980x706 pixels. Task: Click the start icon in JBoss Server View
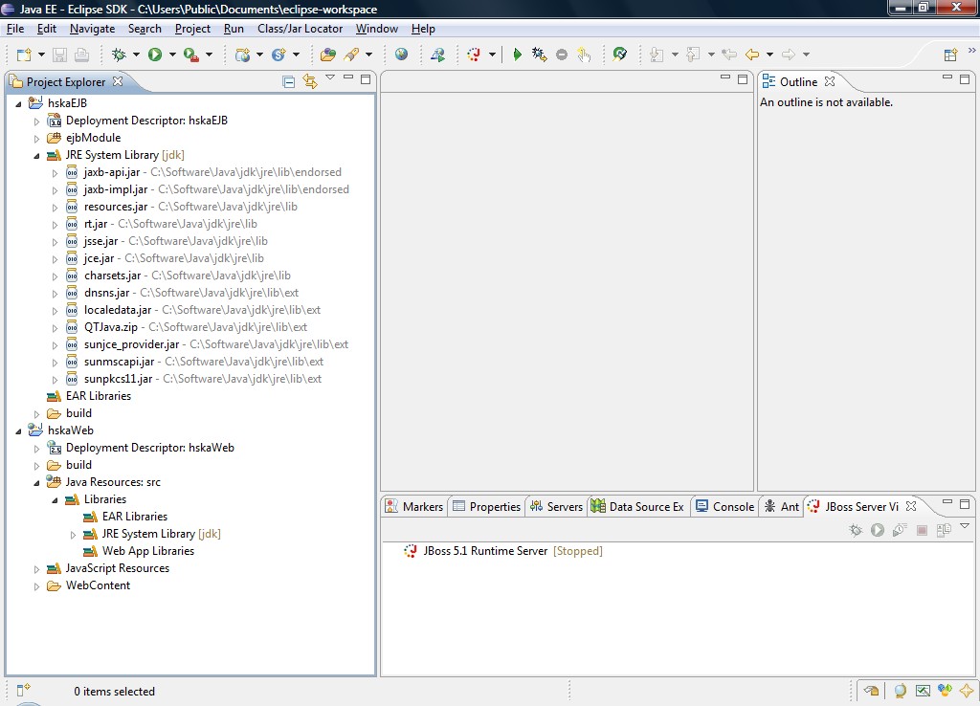click(878, 530)
